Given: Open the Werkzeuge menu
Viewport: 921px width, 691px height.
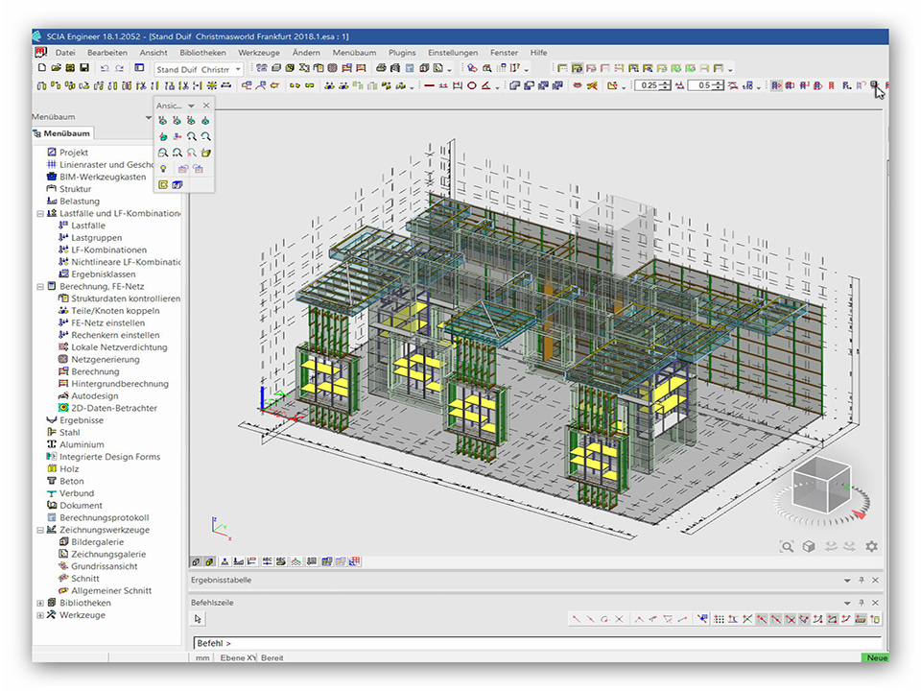Looking at the screenshot, I should pos(259,53).
